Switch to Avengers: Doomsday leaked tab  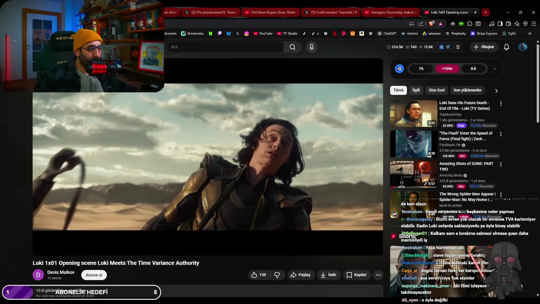[x=390, y=12]
